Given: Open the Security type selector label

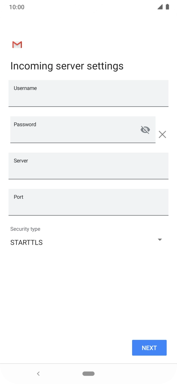Looking at the screenshot, I should click(x=25, y=229).
